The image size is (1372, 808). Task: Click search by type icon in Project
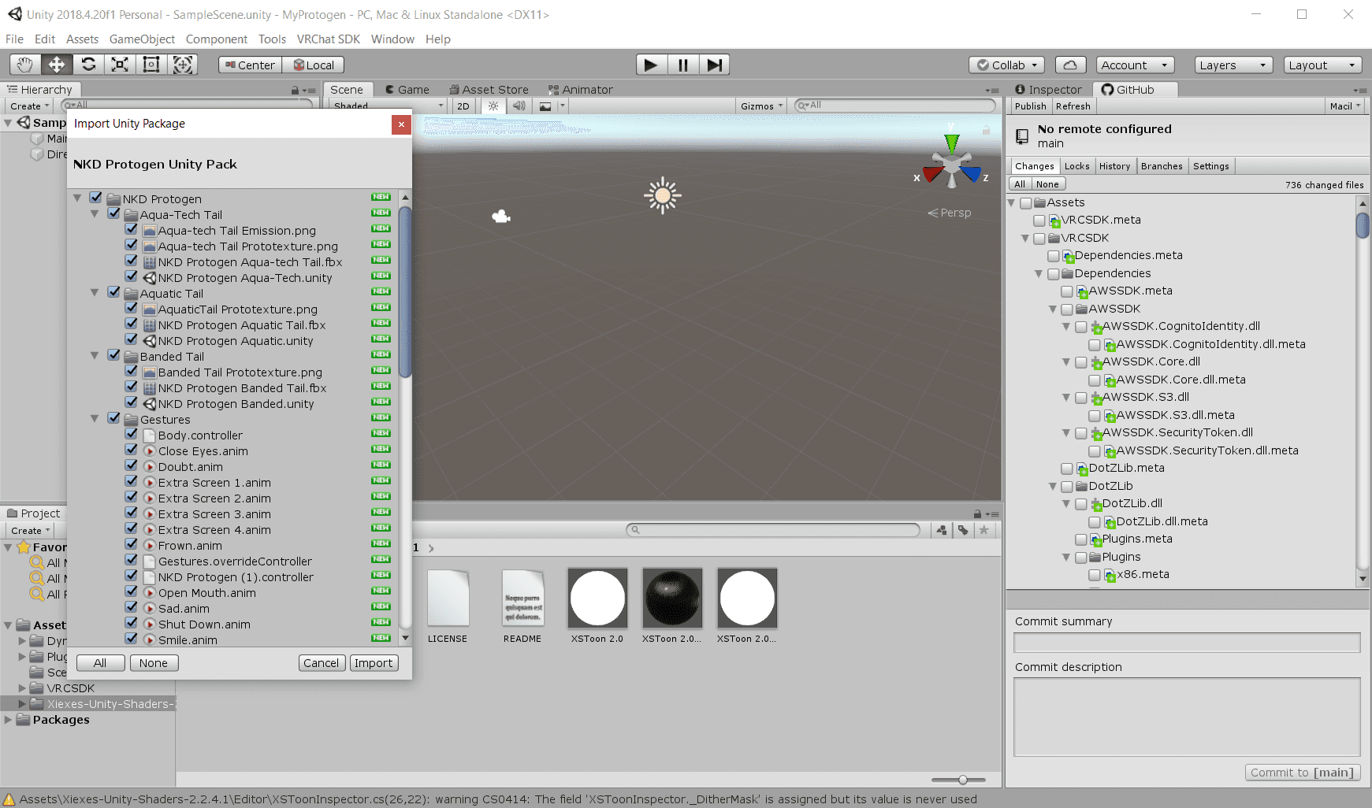coord(942,530)
